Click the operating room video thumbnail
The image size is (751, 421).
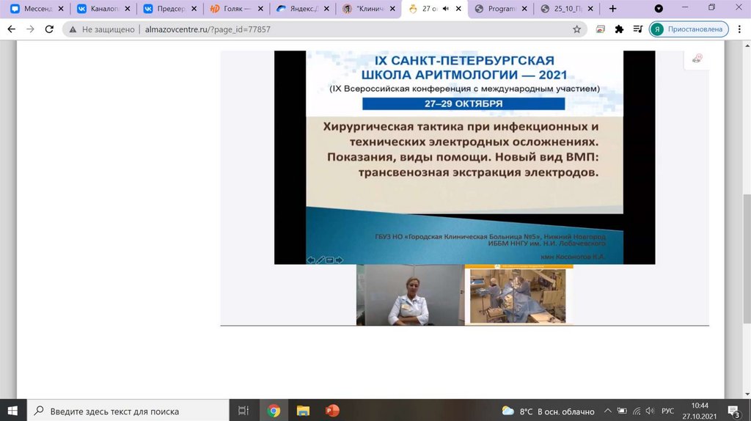pyautogui.click(x=519, y=295)
